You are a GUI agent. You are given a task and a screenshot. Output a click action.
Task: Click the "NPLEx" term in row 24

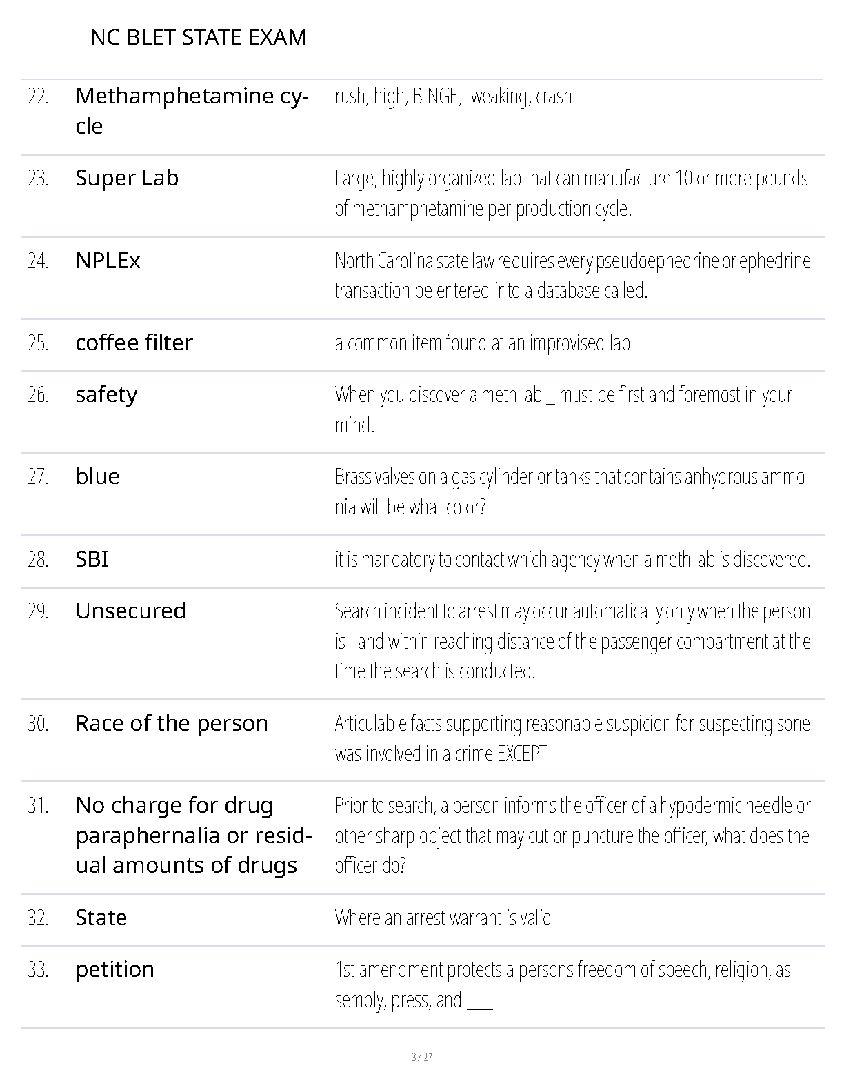pos(108,261)
